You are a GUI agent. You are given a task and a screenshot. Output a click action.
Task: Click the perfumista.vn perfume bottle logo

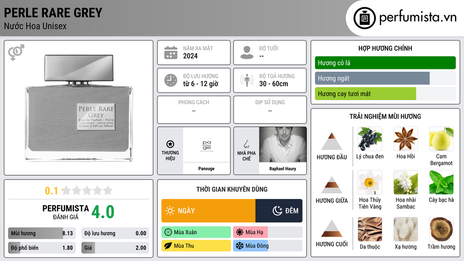click(364, 18)
